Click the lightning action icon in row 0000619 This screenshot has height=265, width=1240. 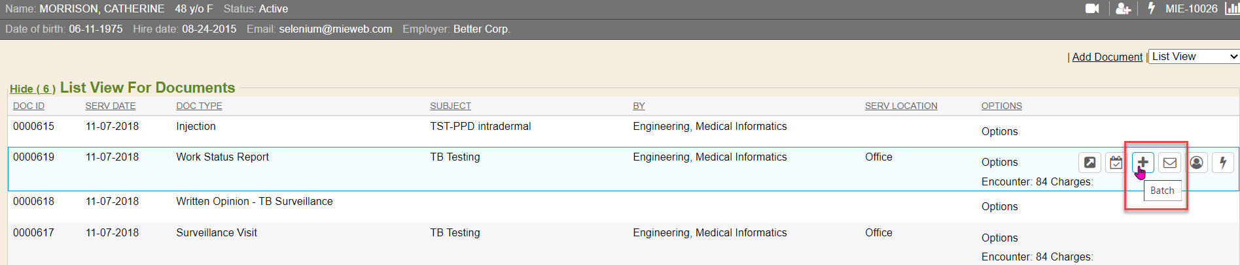coord(1223,163)
